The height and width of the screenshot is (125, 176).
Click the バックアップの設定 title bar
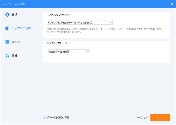[78, 4]
